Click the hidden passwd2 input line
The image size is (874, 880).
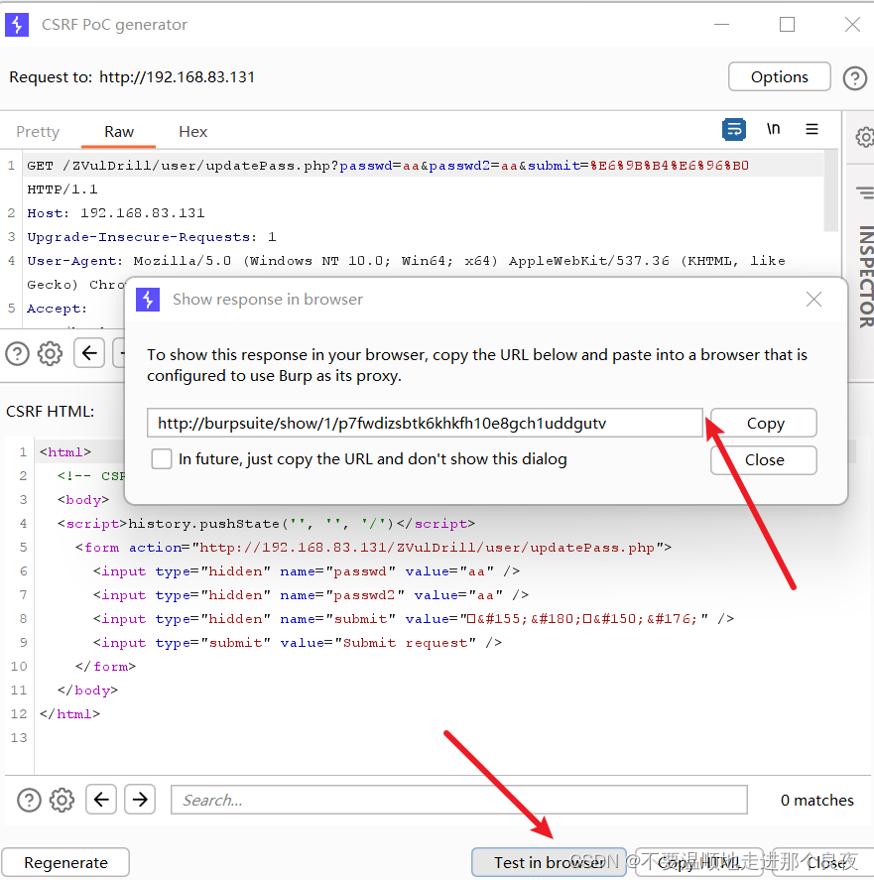311,595
